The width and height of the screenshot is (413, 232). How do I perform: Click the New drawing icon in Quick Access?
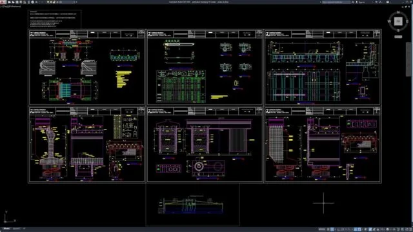(x=9, y=2)
